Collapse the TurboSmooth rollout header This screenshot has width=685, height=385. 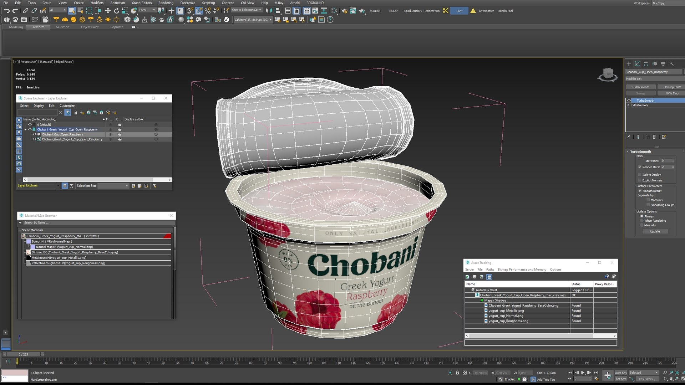pyautogui.click(x=640, y=152)
